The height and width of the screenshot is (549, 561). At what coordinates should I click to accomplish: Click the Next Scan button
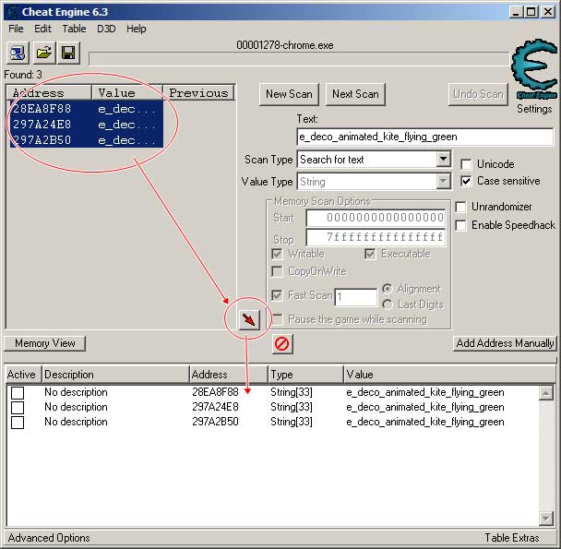(355, 94)
